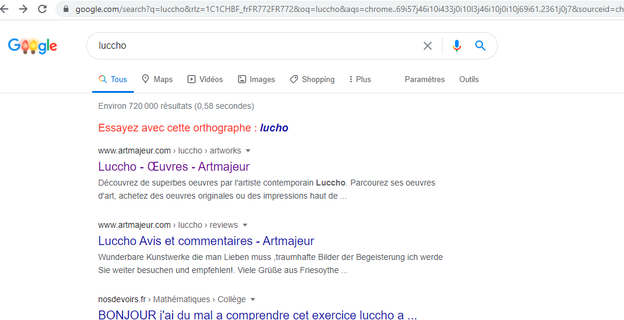Expand dropdown arrow beside luccho › artworks
This screenshot has width=624, height=320.
248,151
